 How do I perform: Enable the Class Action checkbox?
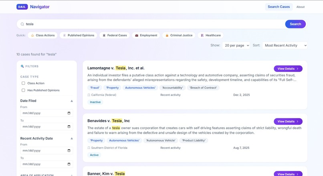pyautogui.click(x=23, y=83)
